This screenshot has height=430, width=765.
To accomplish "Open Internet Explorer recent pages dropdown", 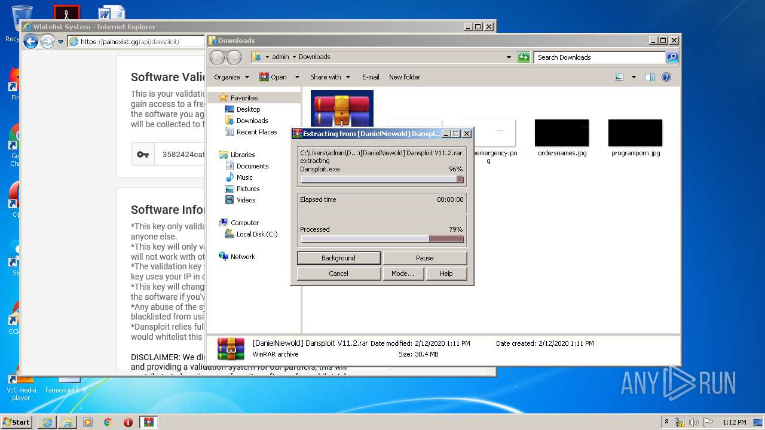I will tap(60, 42).
